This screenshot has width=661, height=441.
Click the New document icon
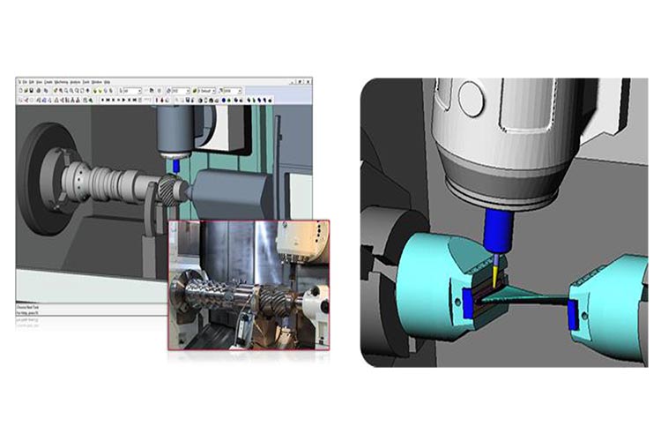[x=20, y=90]
